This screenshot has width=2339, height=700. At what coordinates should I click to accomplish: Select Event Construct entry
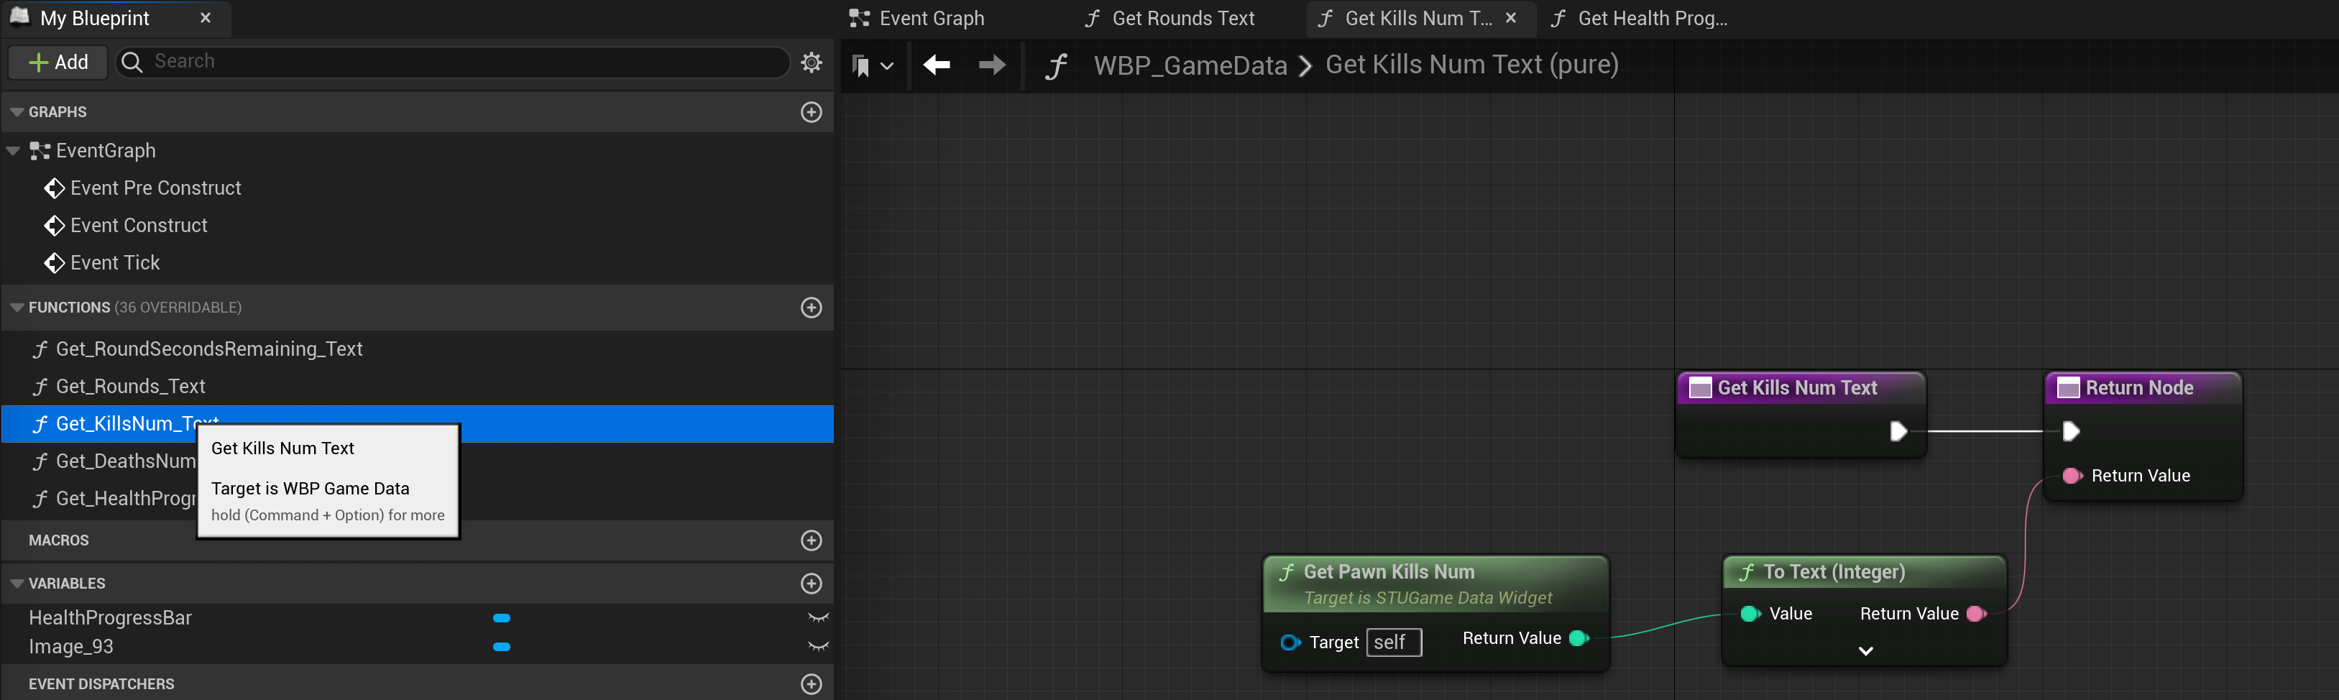138,225
